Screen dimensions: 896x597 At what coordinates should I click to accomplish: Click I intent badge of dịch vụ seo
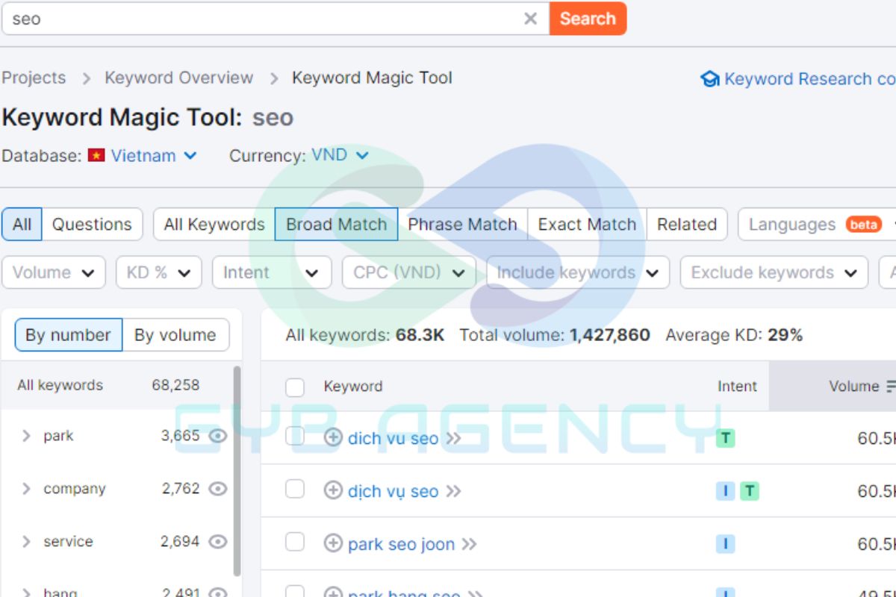725,491
